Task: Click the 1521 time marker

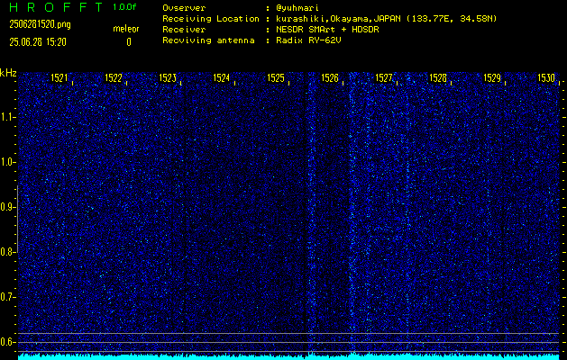Action: [59, 77]
